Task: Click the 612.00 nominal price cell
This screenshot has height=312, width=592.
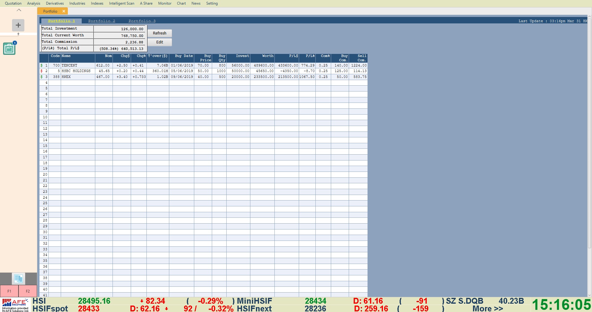Action: click(104, 65)
